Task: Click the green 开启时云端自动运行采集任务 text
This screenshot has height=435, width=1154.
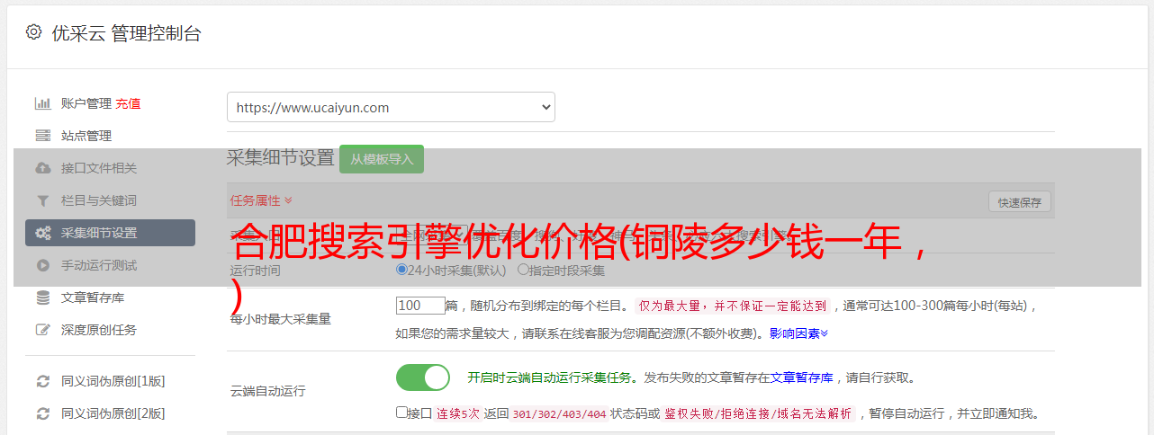Action: [548, 377]
